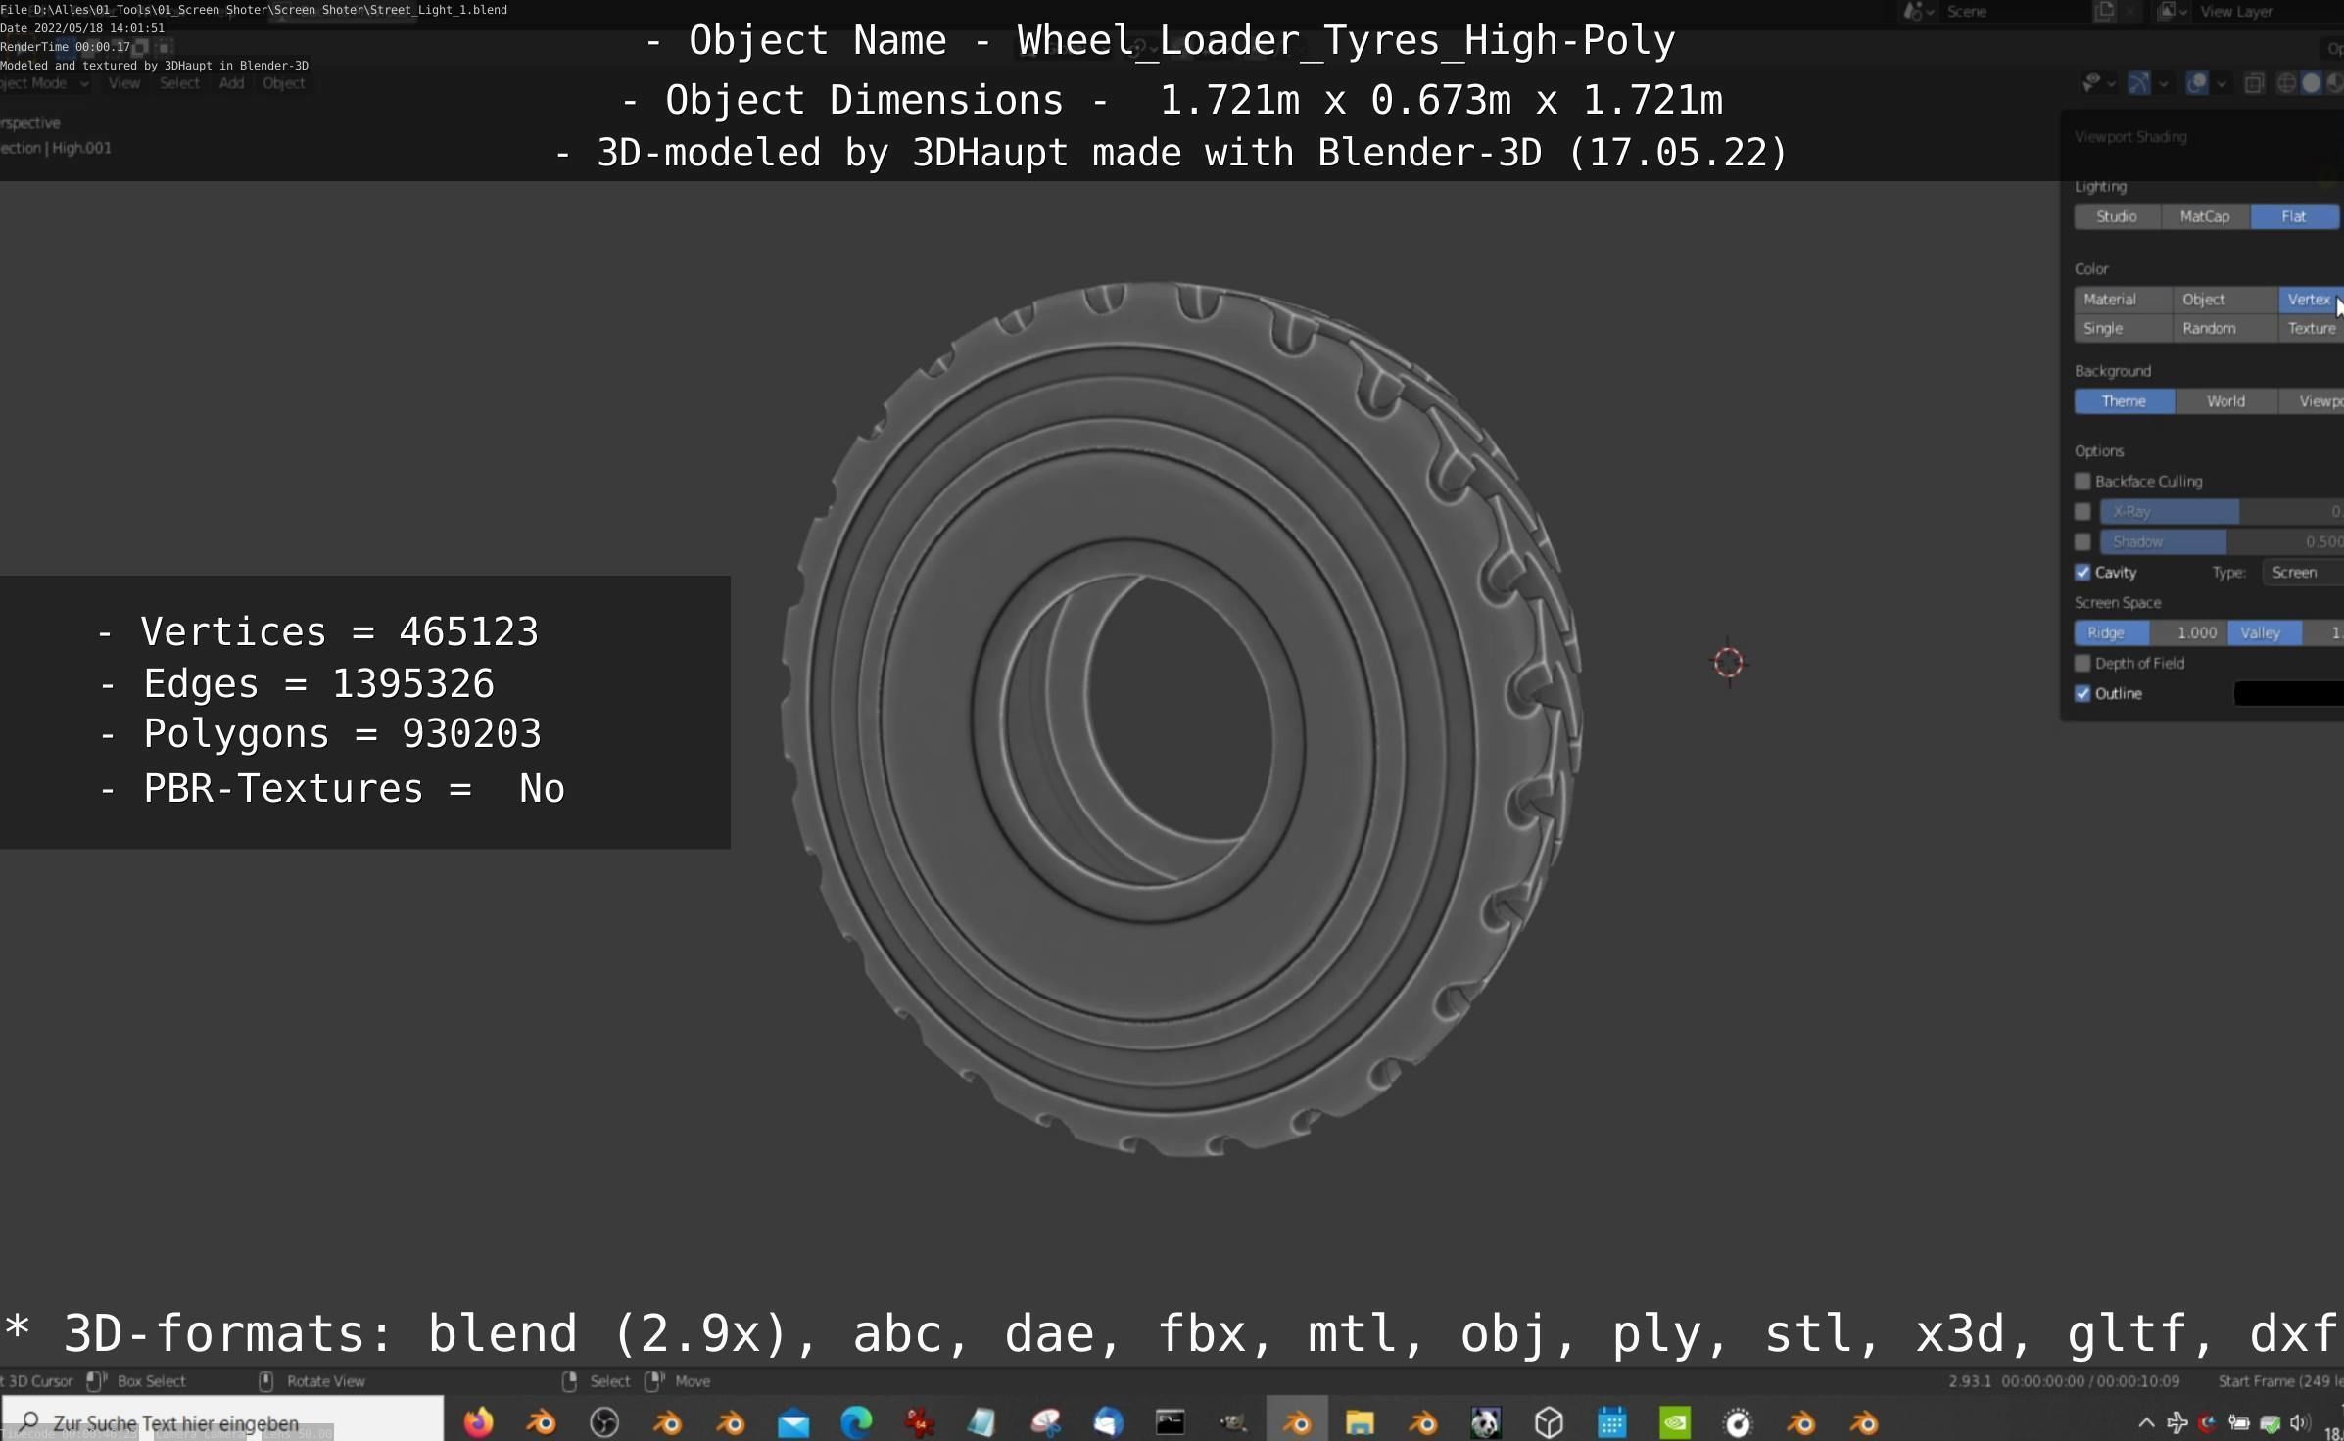Click the remove scene X icon
This screenshot has height=1441, width=2344.
click(x=2131, y=11)
